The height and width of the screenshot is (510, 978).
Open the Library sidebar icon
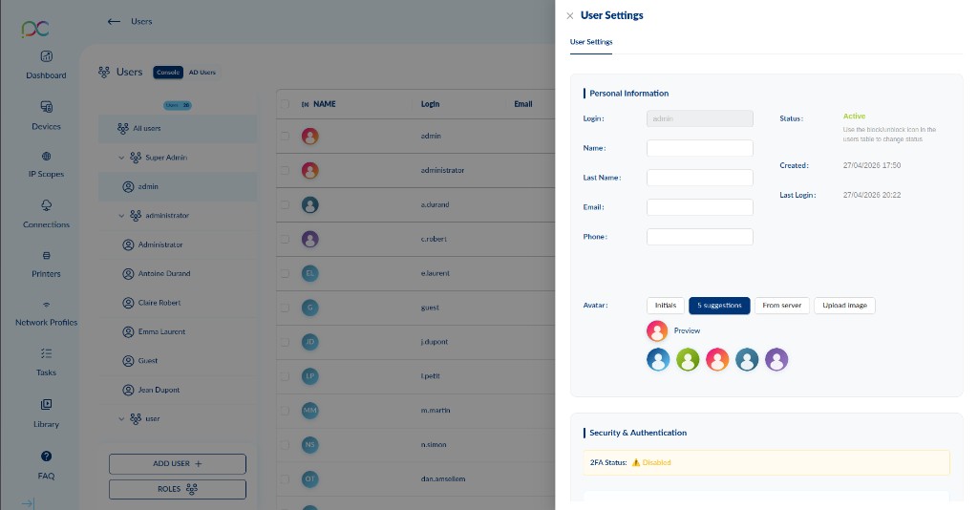[46, 405]
